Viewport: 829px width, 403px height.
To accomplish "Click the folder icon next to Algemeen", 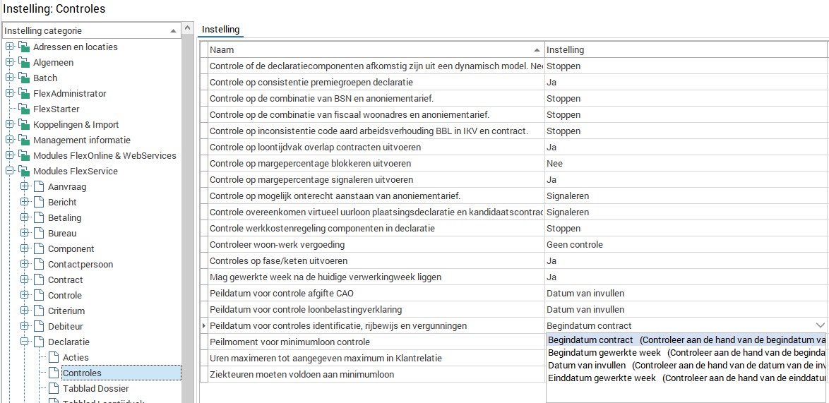I will coord(24,63).
